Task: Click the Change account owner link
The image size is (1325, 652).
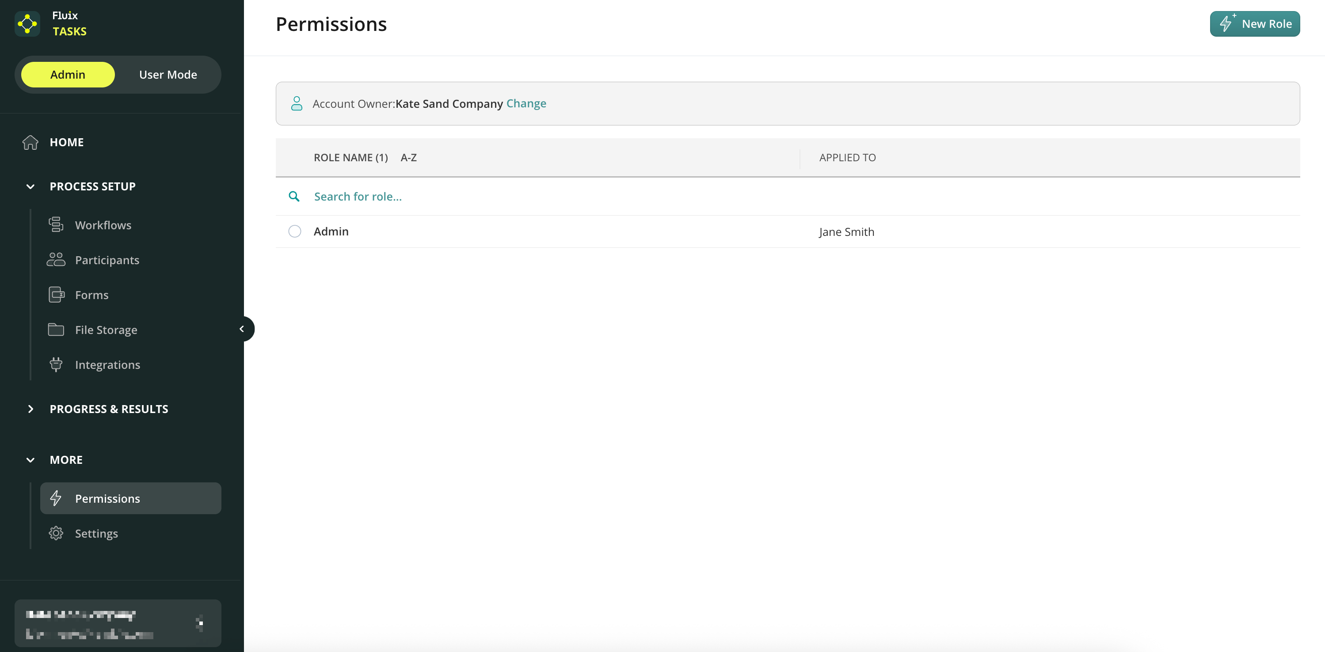Action: (525, 103)
